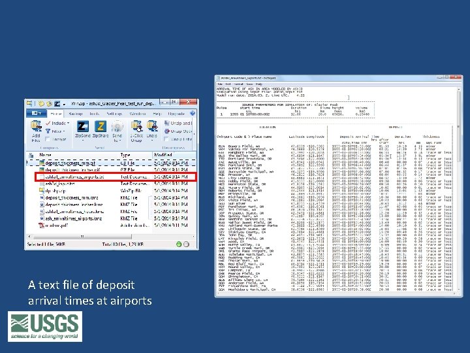470x353 pixels.
Task: Click the Unzip icon in Decompress group
Action: coord(152,126)
